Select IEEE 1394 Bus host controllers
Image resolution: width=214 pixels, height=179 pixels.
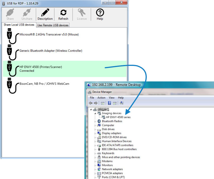coord(119,149)
